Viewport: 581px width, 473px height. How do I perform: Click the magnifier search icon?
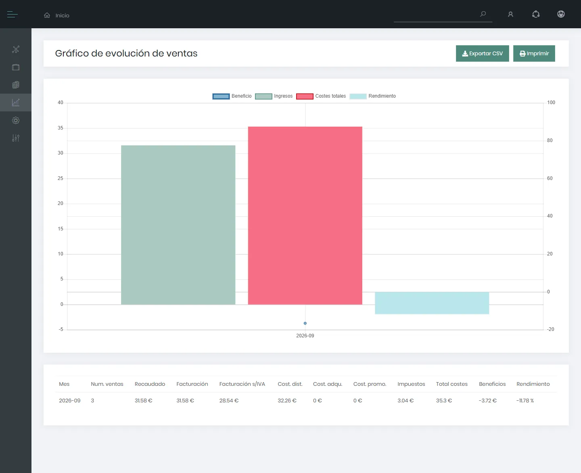click(x=483, y=14)
